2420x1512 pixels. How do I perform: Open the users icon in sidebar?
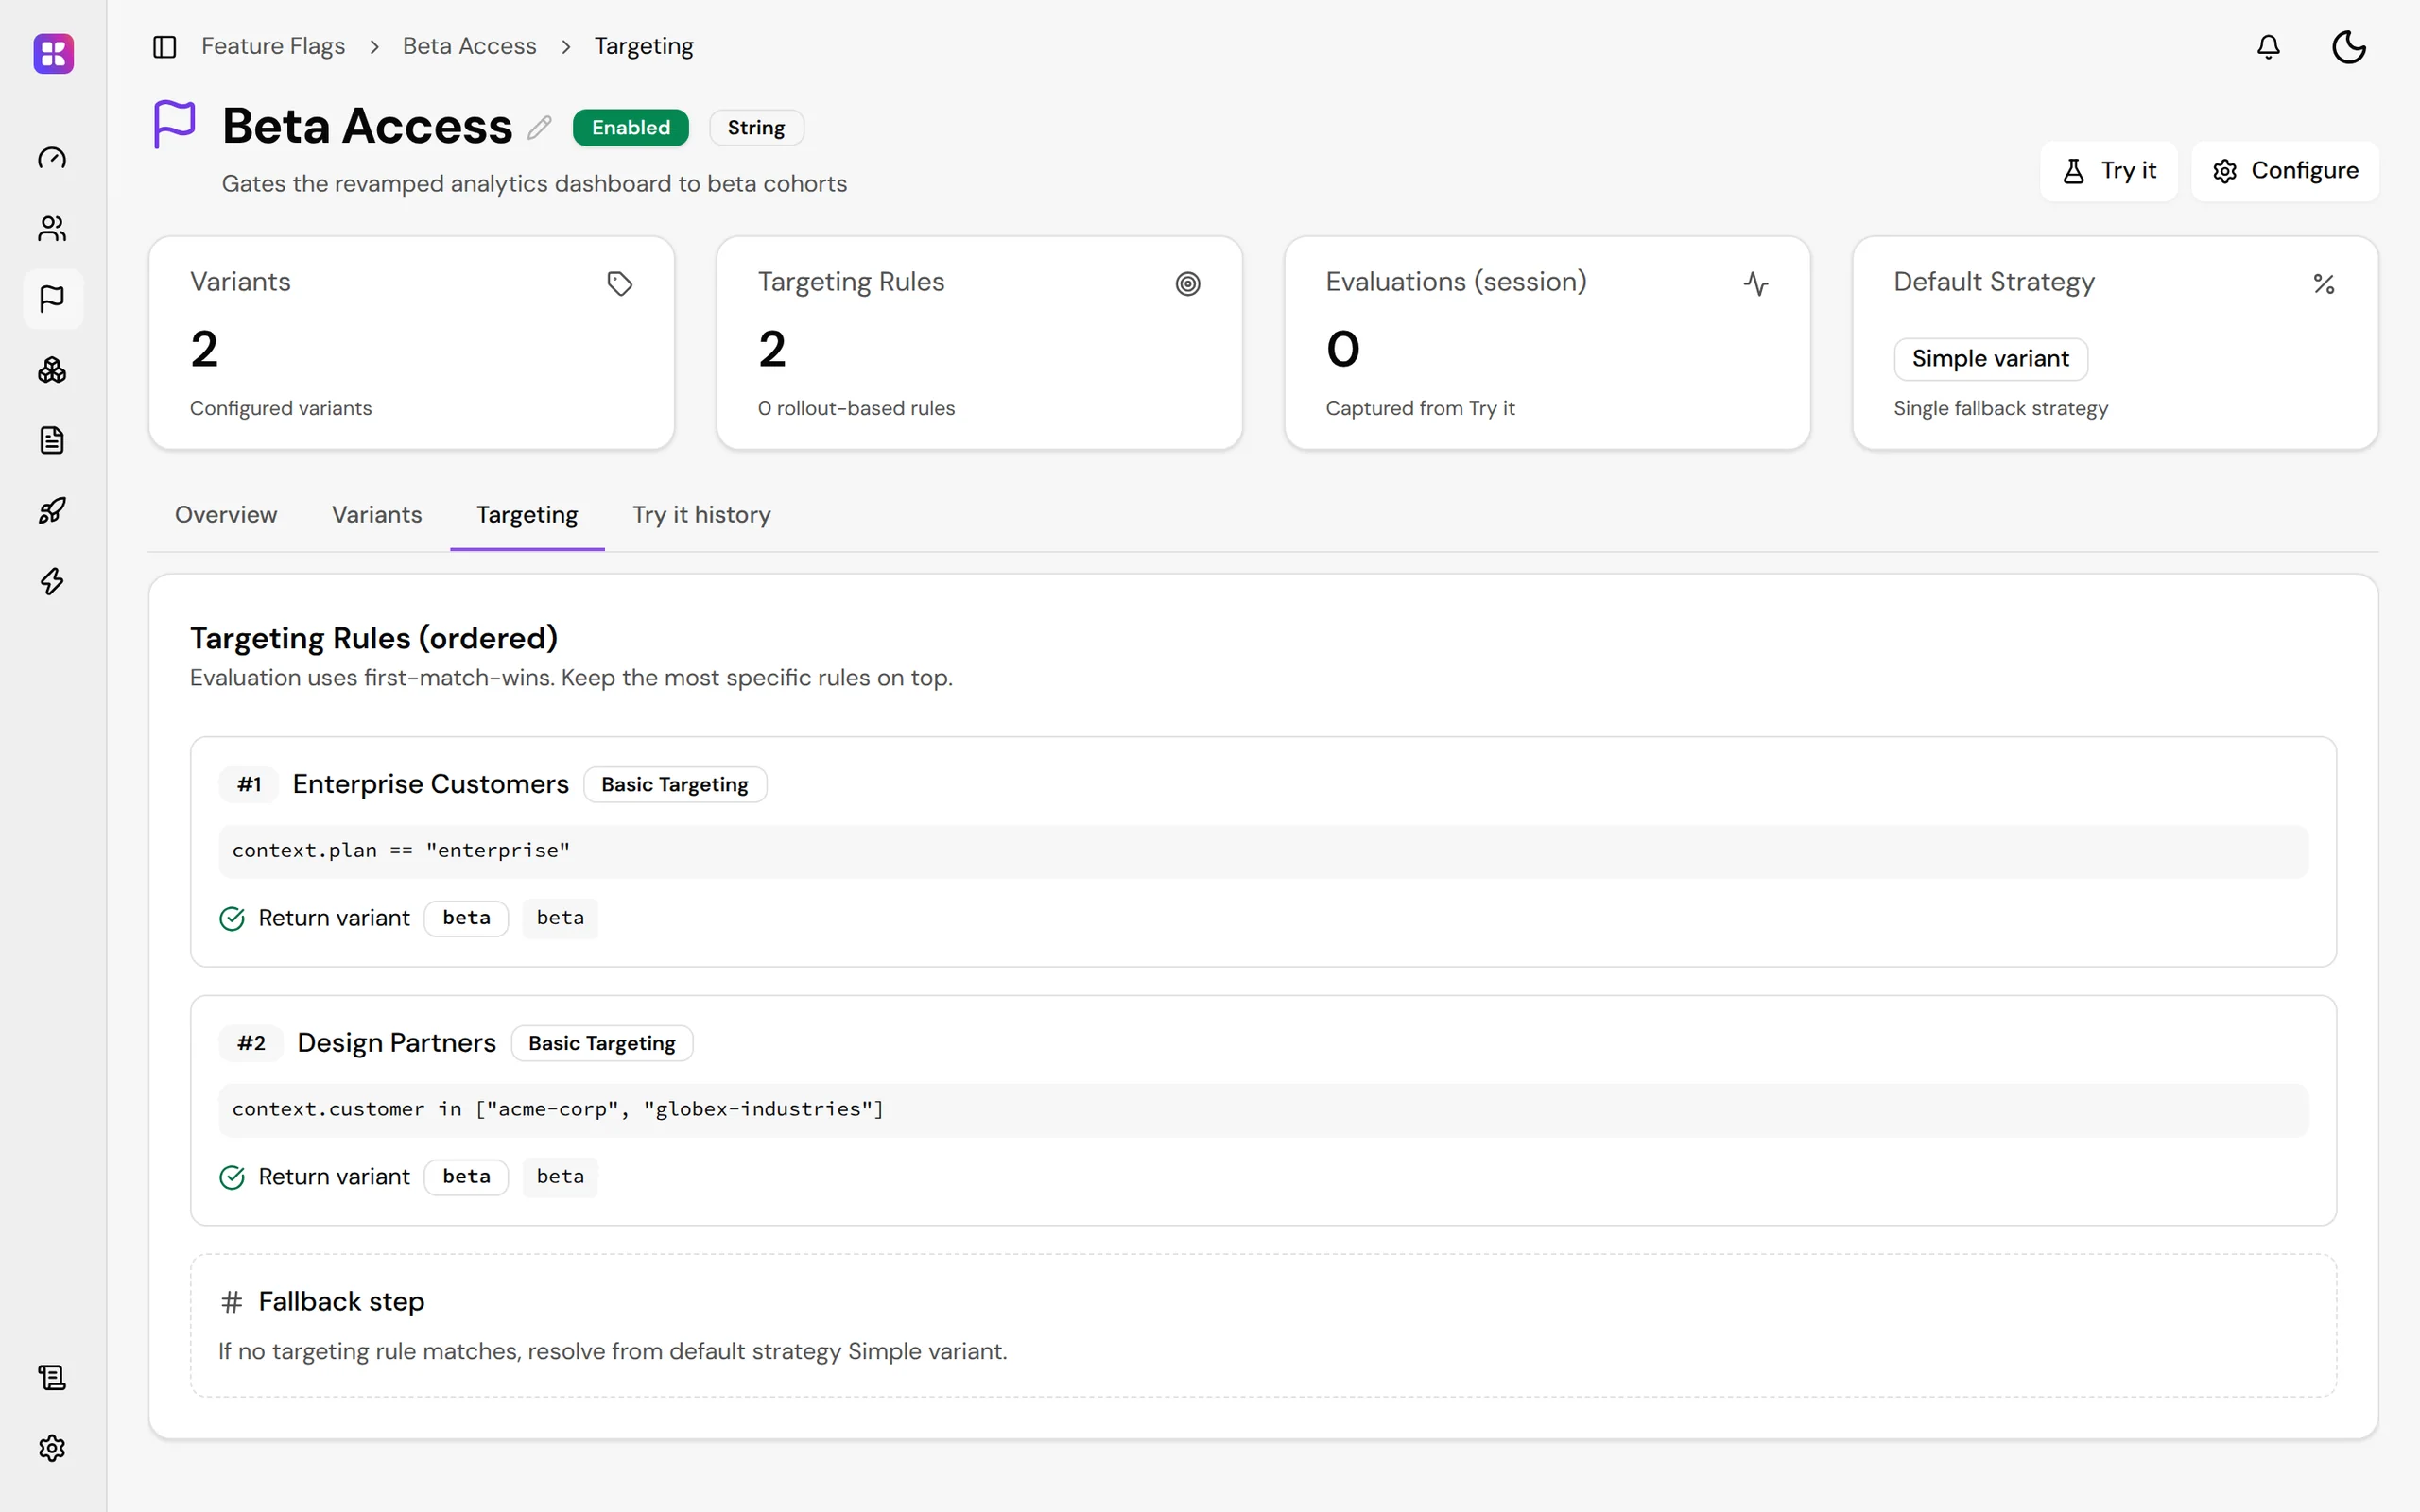52,229
